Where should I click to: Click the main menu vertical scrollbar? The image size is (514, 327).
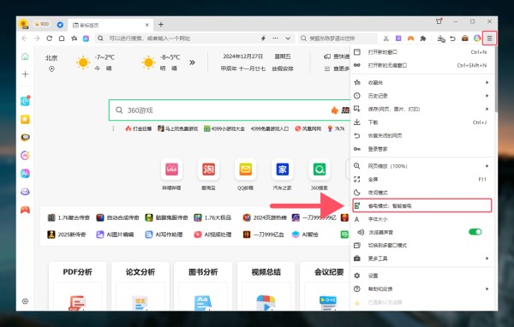click(496, 79)
